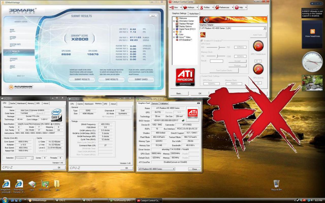Screen dimensions: 325x203
Task: Click Test Custom Clocks button
Action: pyautogui.click(x=224, y=70)
